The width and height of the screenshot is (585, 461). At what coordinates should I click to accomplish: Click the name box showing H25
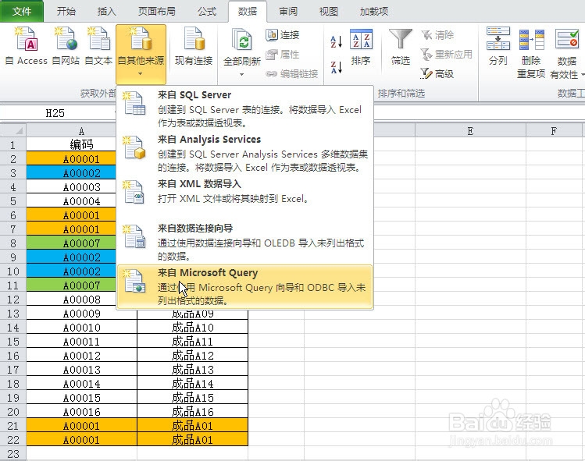[x=55, y=113]
